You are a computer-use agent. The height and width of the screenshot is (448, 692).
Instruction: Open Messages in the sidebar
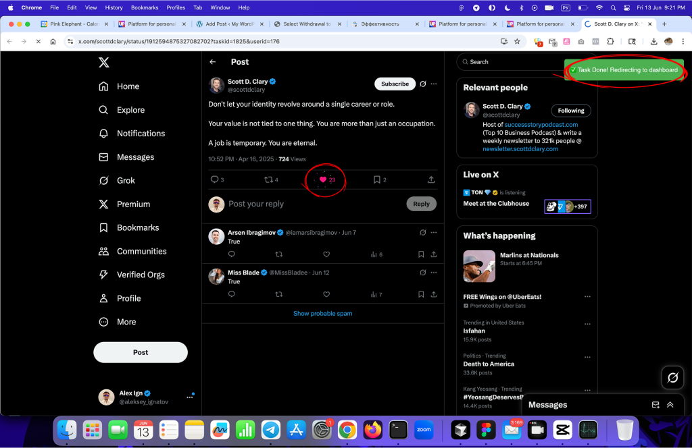point(126,157)
